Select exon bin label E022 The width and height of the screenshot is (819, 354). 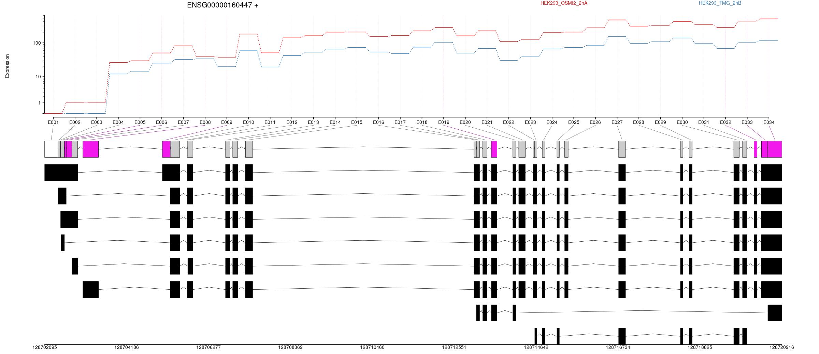click(x=508, y=122)
